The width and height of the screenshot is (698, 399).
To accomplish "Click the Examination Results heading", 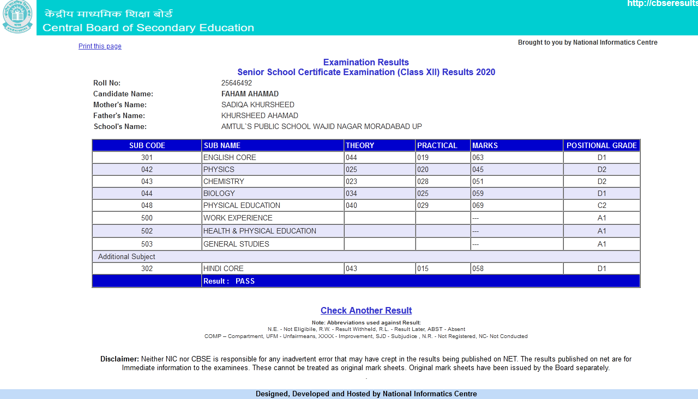I will [x=366, y=62].
